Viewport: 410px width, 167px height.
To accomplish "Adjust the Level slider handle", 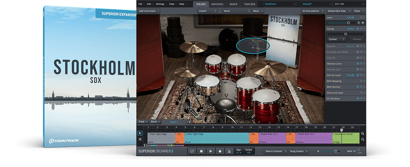I will point(348,23).
